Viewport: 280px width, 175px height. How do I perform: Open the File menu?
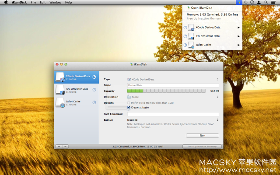click(33, 2)
